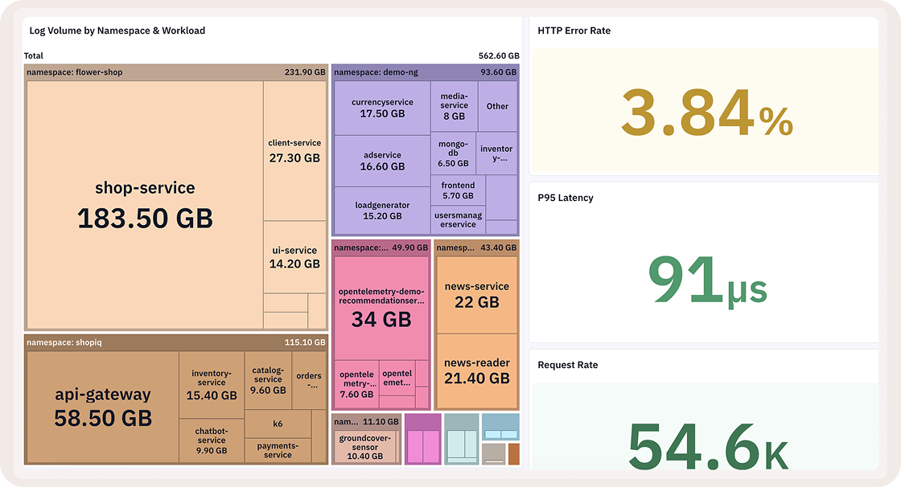The width and height of the screenshot is (901, 487).
Task: Click the news-service 22 GB tile
Action: click(477, 295)
